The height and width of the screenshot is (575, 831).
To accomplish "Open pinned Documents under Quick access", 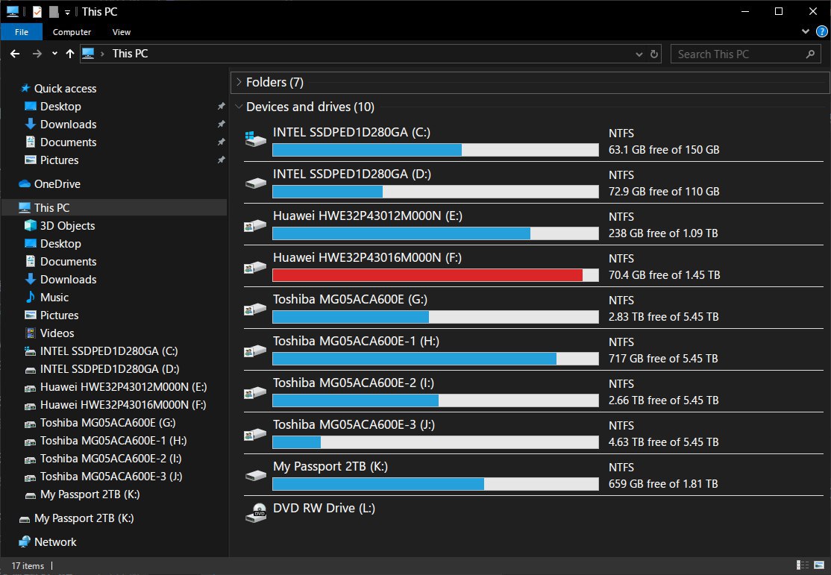I will coord(69,142).
